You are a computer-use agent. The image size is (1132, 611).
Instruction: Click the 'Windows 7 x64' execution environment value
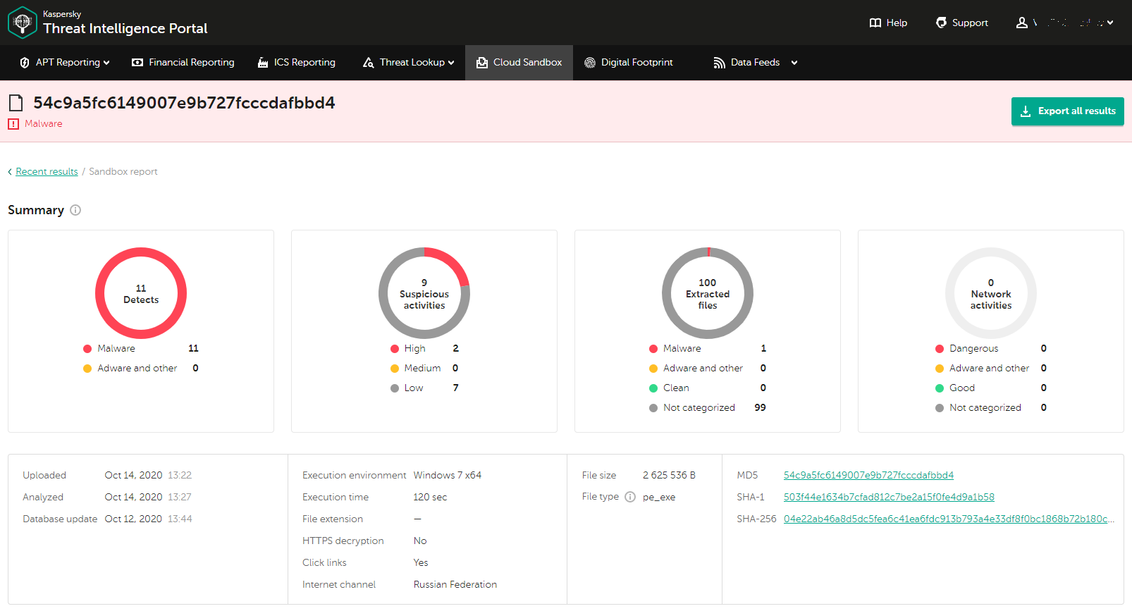[x=448, y=476]
